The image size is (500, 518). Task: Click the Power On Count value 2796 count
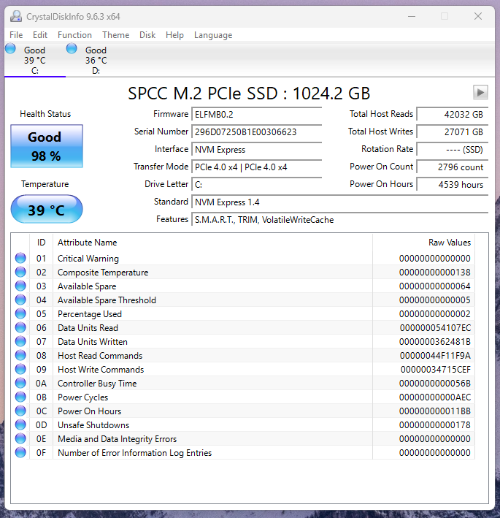(452, 167)
